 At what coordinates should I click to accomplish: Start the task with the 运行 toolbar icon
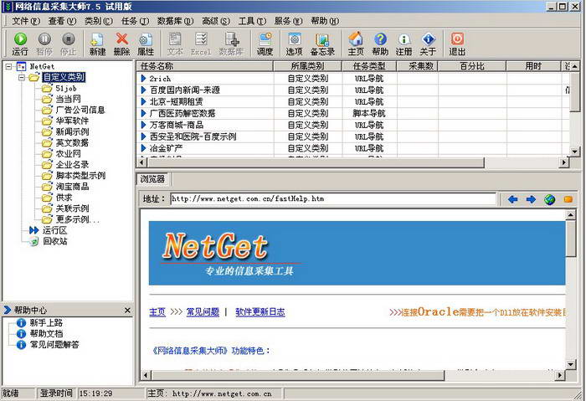point(20,44)
